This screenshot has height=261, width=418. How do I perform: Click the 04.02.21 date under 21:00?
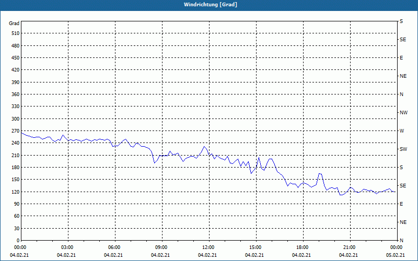tap(348, 255)
